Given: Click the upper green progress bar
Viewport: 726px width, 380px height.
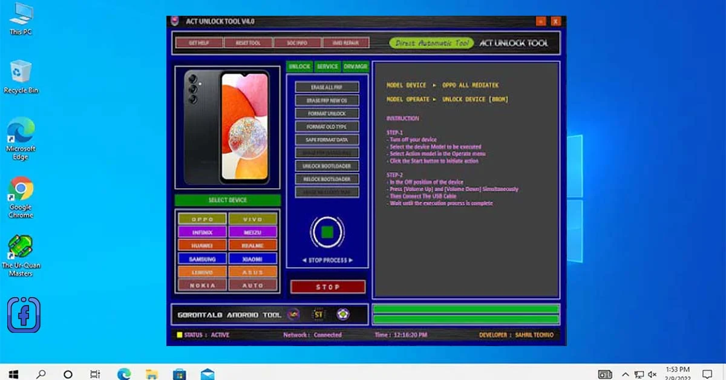Looking at the screenshot, I should (466, 309).
